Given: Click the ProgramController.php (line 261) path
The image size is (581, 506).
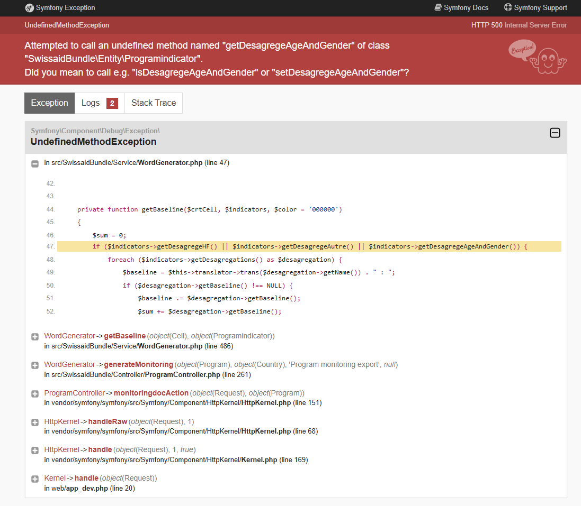Looking at the screenshot, I should (x=147, y=375).
